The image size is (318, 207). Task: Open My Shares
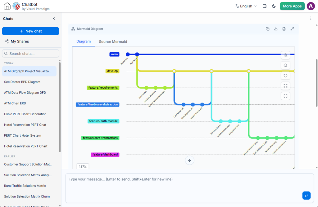click(x=17, y=41)
